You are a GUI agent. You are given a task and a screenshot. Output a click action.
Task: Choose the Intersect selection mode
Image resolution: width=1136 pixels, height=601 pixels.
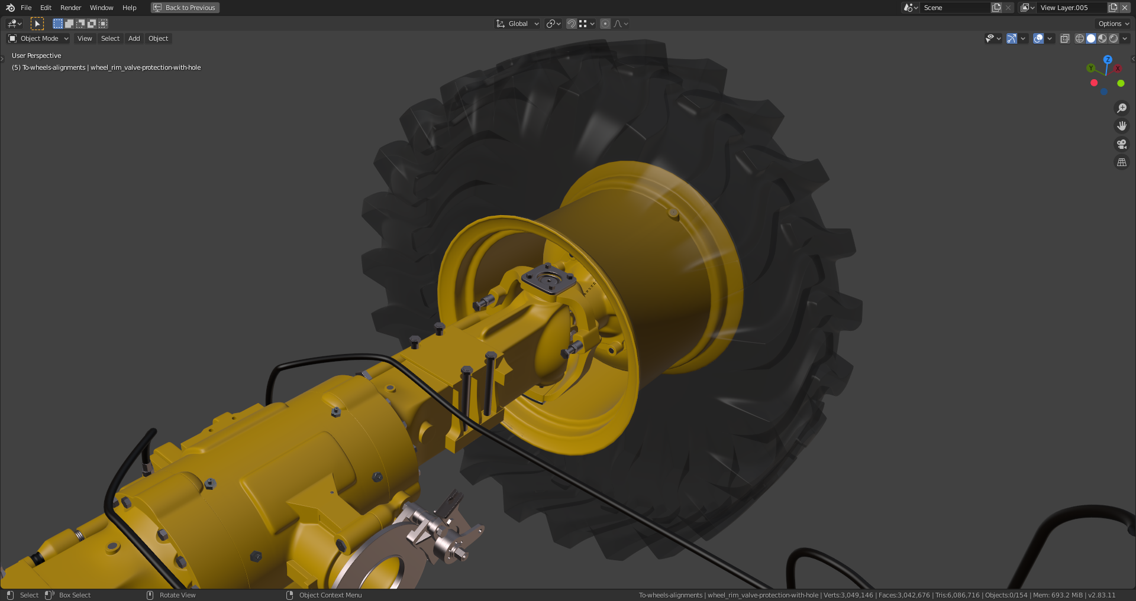[x=103, y=24]
